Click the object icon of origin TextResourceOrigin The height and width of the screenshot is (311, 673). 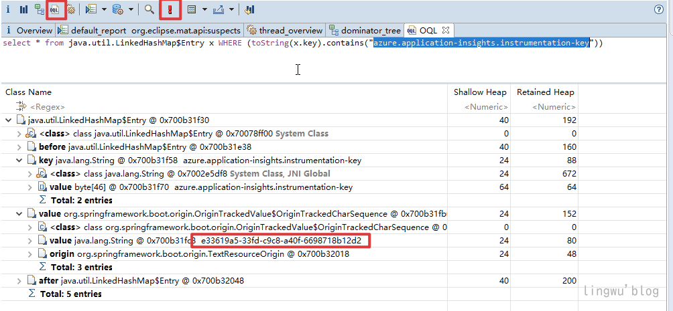(42, 254)
